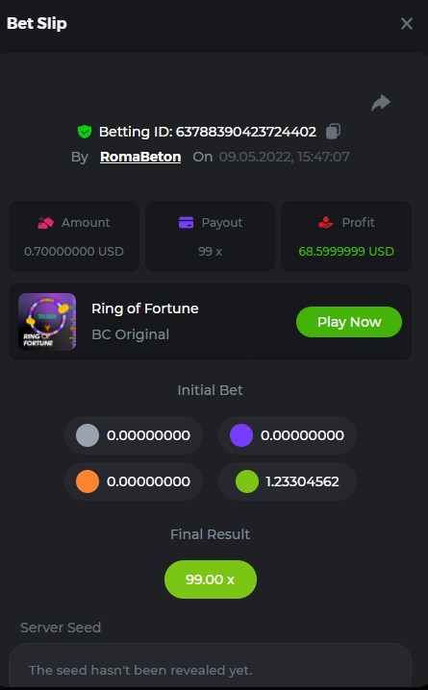Click the 99.00 x final result pill
The image size is (428, 690).
pyautogui.click(x=211, y=579)
